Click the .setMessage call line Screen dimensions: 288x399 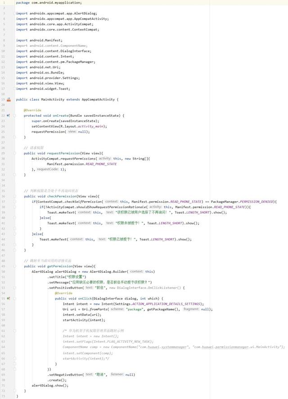point(99,282)
